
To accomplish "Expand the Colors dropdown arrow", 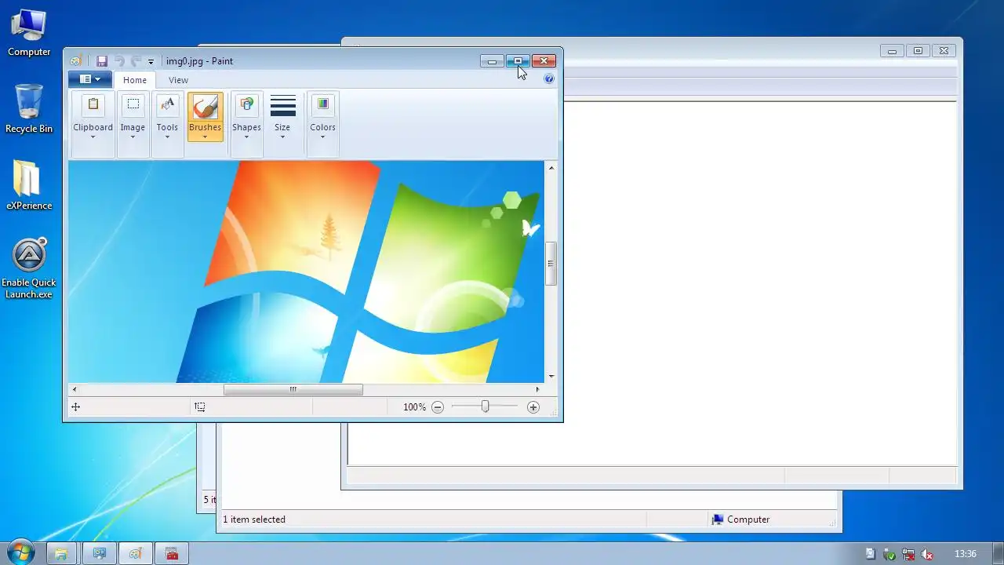I will point(322,137).
